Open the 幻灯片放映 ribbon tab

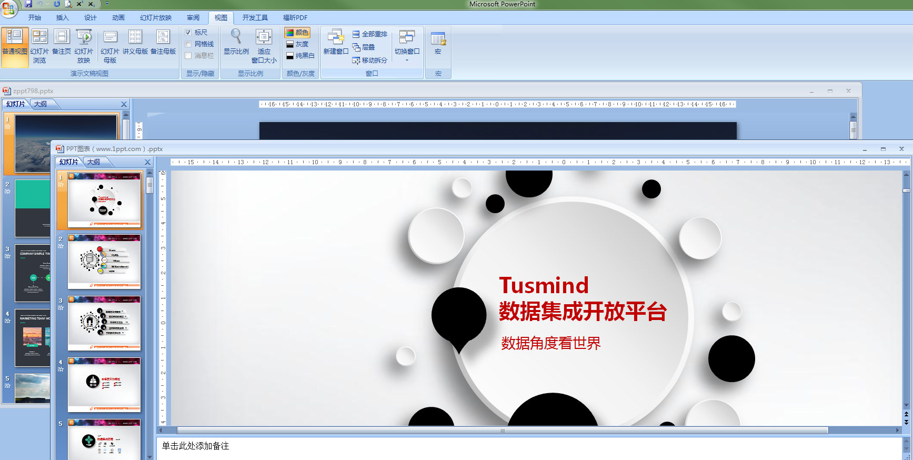(x=156, y=18)
